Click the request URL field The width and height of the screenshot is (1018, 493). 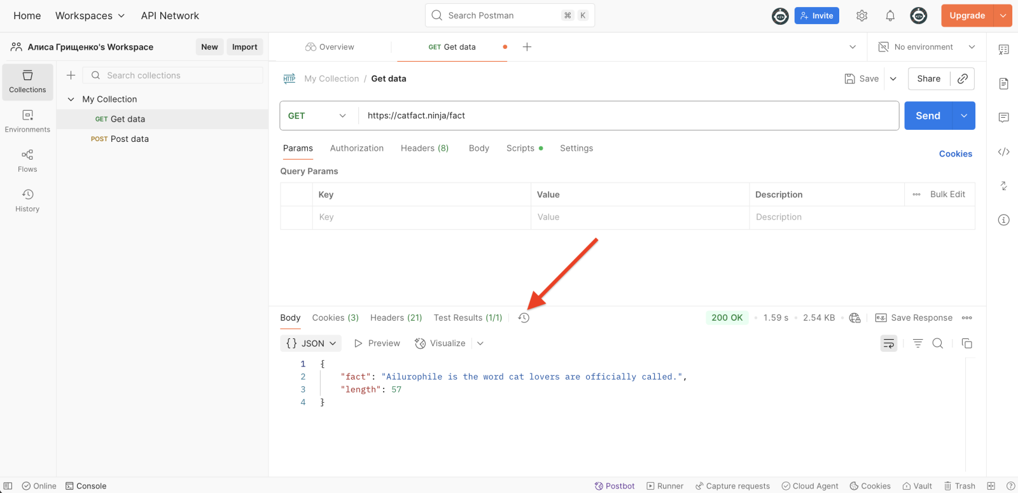click(629, 116)
